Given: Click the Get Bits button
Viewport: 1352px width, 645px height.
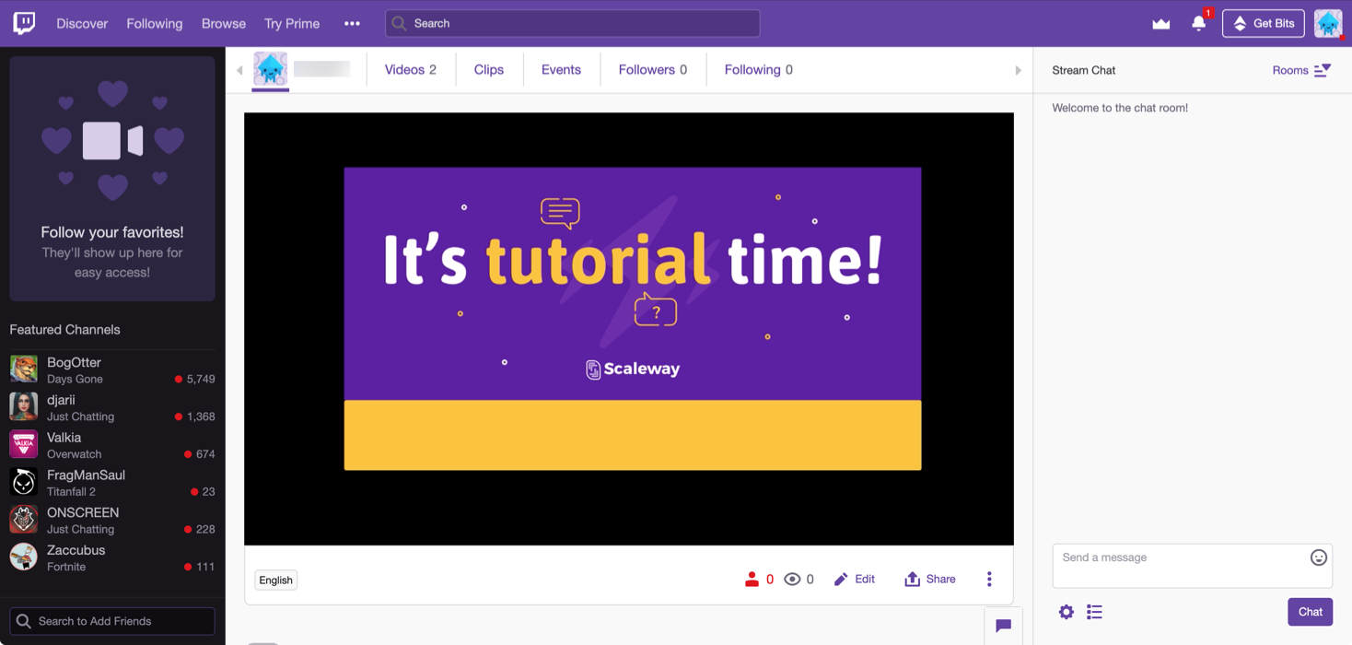Looking at the screenshot, I should pyautogui.click(x=1263, y=24).
